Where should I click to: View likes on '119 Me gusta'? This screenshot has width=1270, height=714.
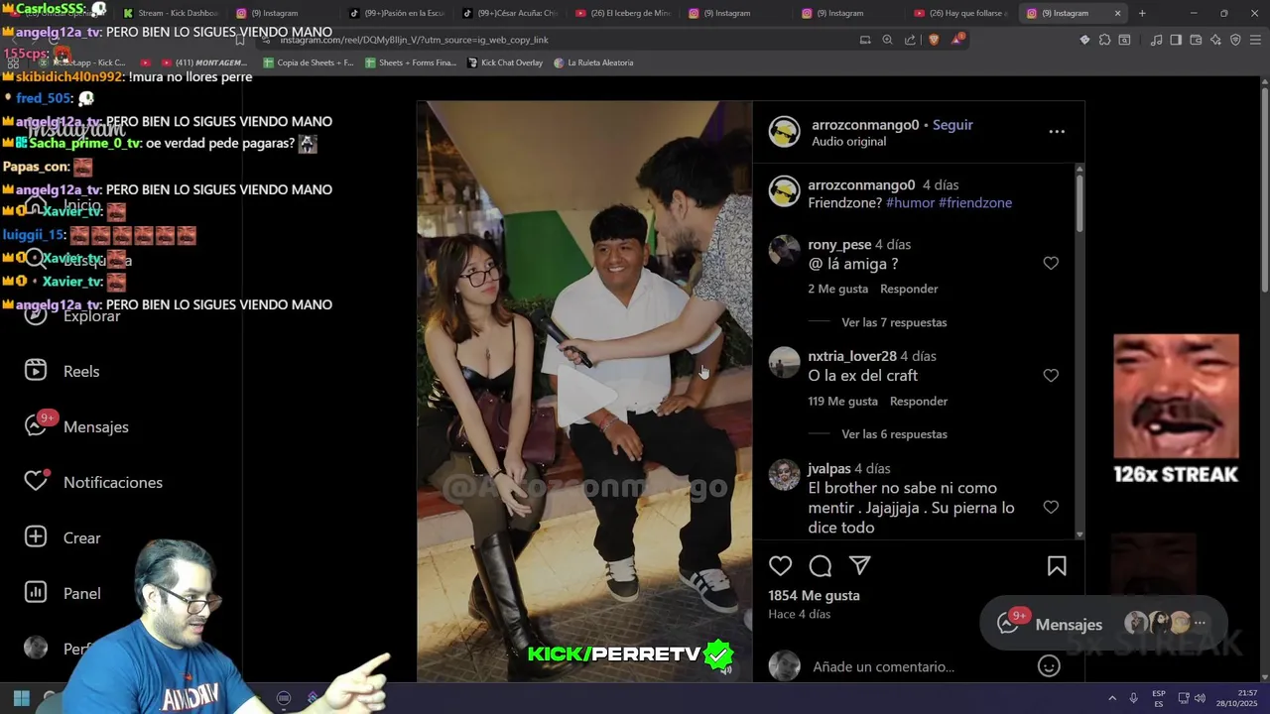(842, 401)
